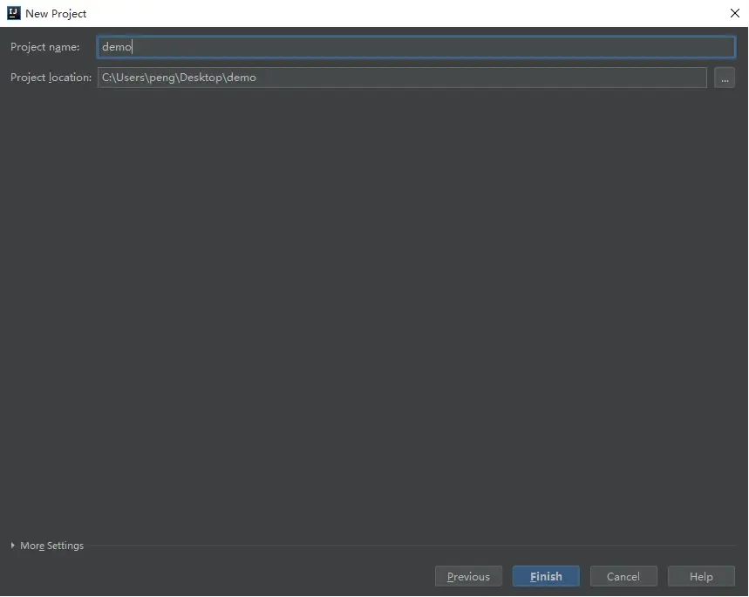
Task: Open Help from the dialog's bottom buttons
Action: pos(701,576)
